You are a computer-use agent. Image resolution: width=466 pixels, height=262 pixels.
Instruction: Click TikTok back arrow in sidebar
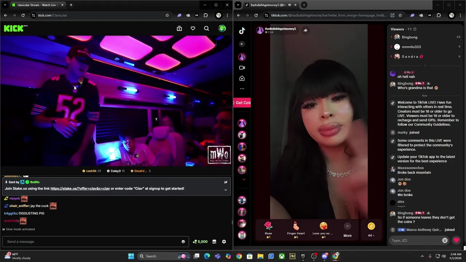242,44
